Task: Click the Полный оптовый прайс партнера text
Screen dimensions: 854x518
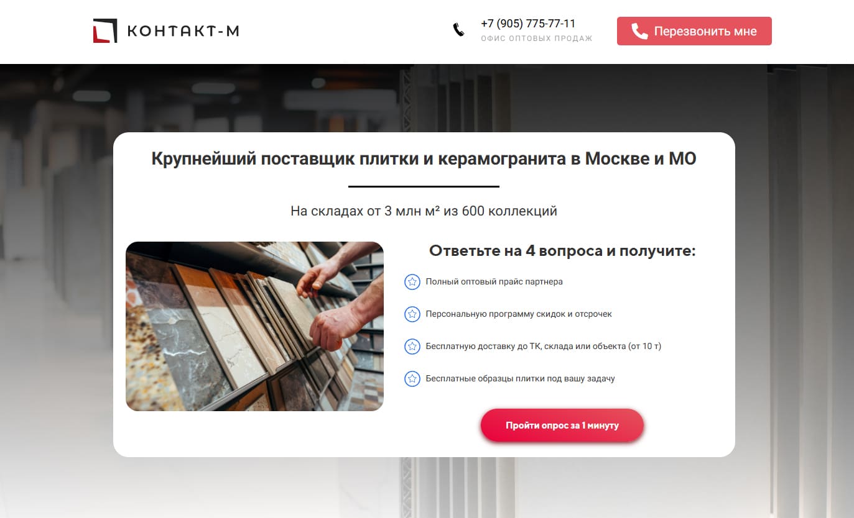Action: coord(494,282)
